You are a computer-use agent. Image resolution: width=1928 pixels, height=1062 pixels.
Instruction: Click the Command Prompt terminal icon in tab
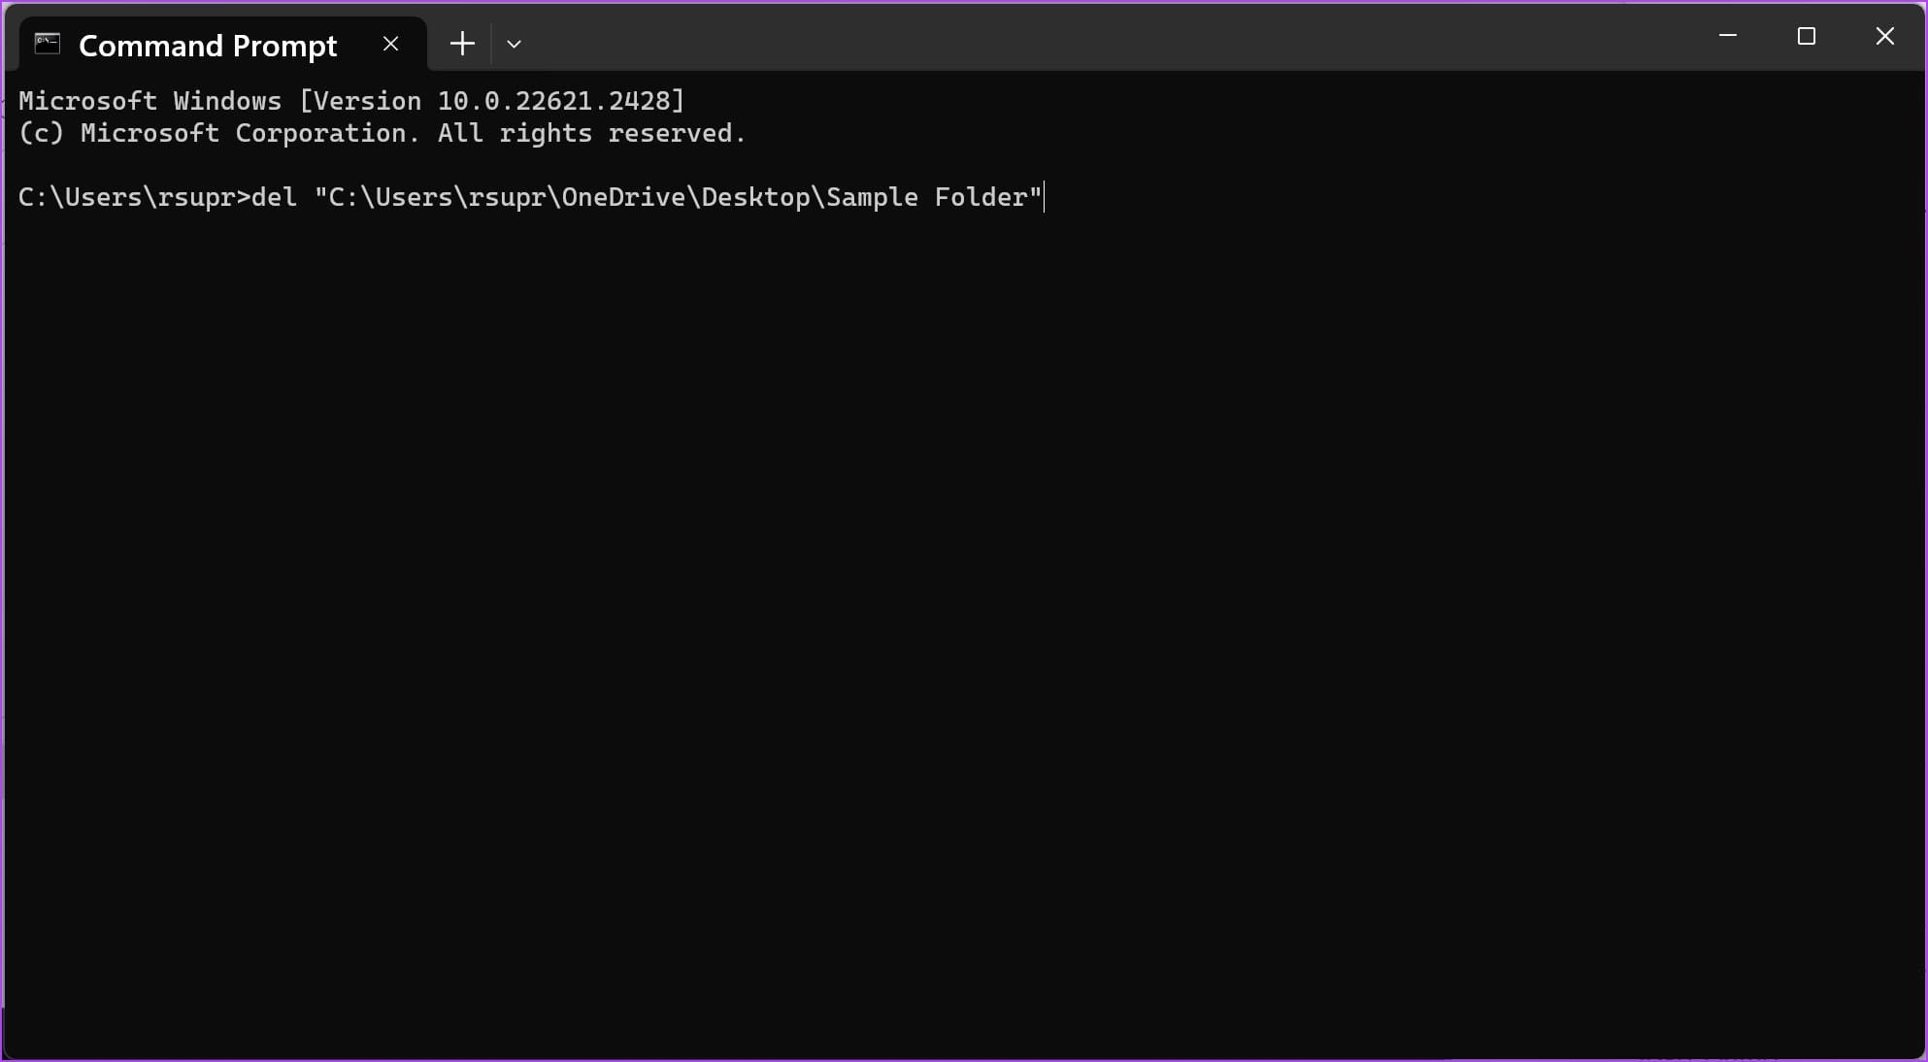(48, 44)
